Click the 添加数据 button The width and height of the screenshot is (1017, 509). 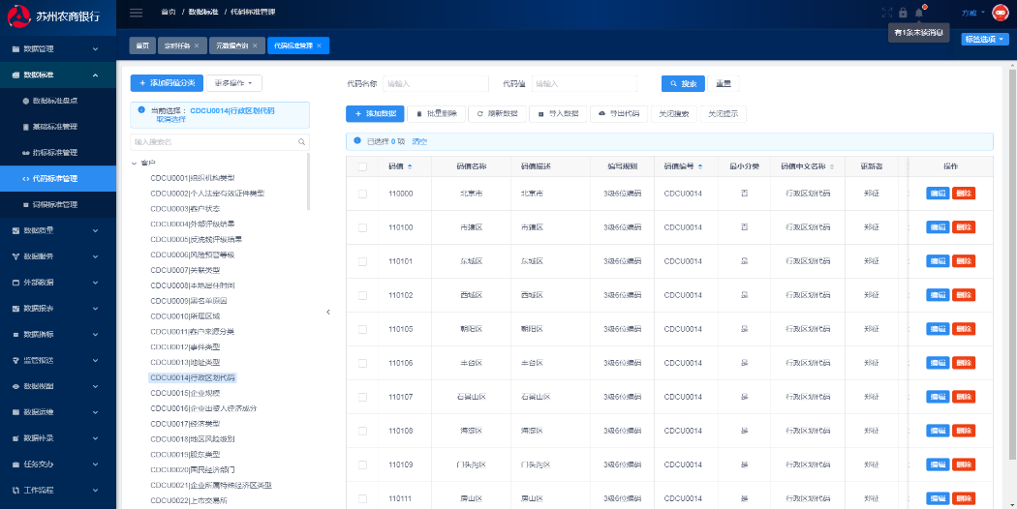(375, 113)
